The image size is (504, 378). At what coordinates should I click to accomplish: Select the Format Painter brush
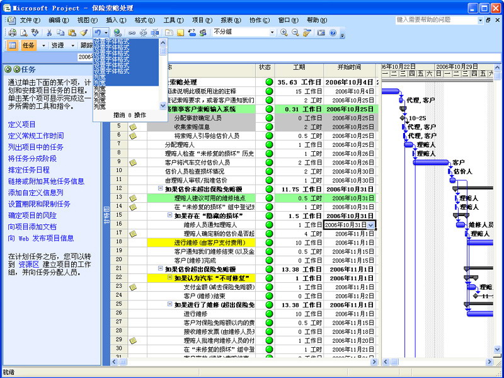pyautogui.click(x=84, y=33)
